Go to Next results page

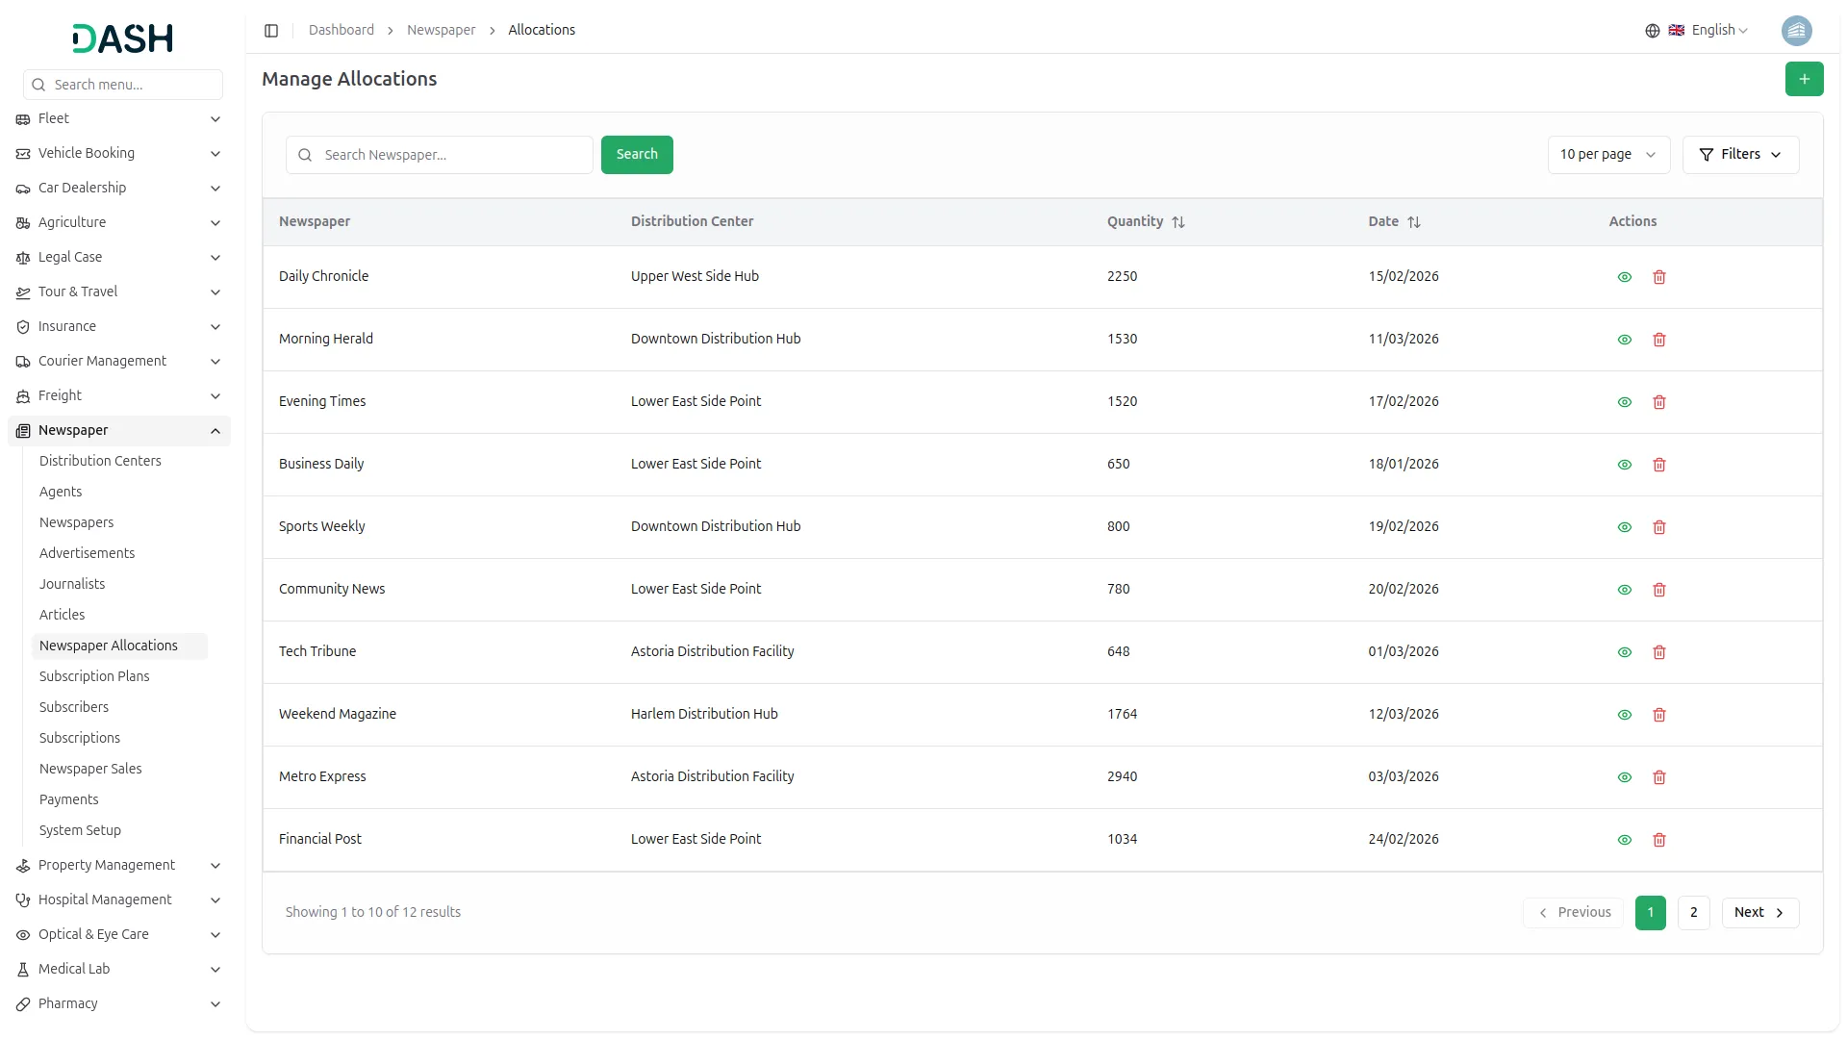pos(1758,912)
